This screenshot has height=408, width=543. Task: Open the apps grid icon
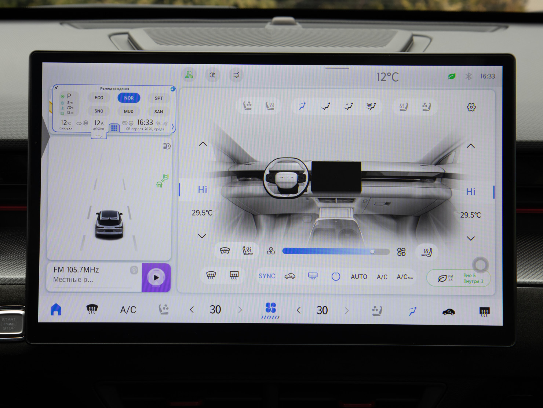point(114,128)
